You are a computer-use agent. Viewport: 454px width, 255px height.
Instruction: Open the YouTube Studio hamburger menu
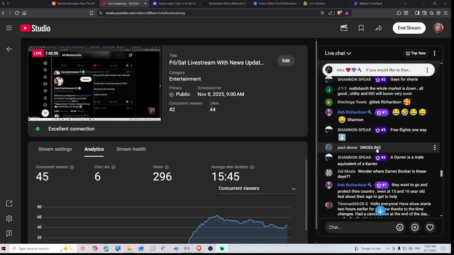pos(9,28)
